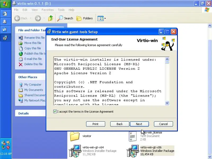The image size is (212, 159).
Task: Click license text scrollbar down arrow
Action: pyautogui.click(x=167, y=103)
